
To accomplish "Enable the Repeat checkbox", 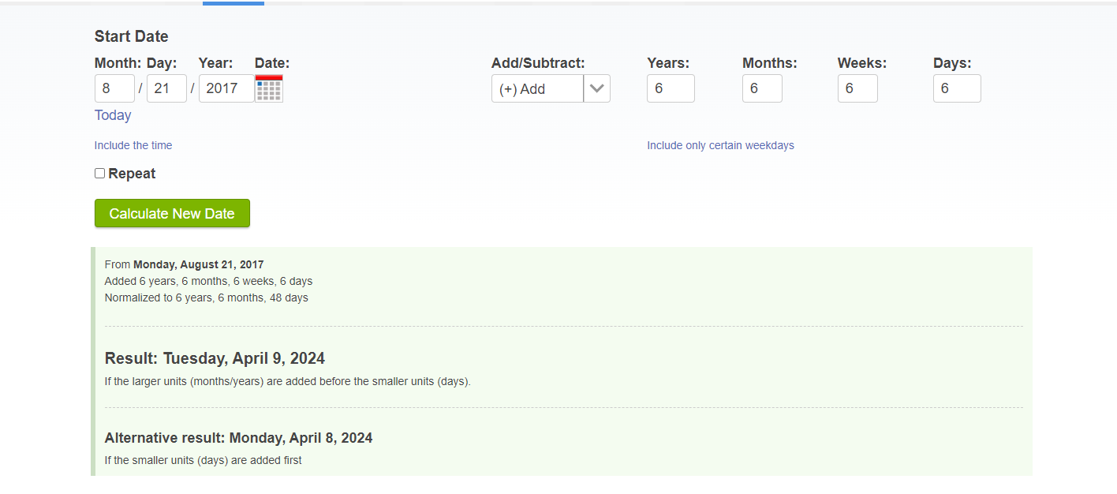I will pos(100,174).
